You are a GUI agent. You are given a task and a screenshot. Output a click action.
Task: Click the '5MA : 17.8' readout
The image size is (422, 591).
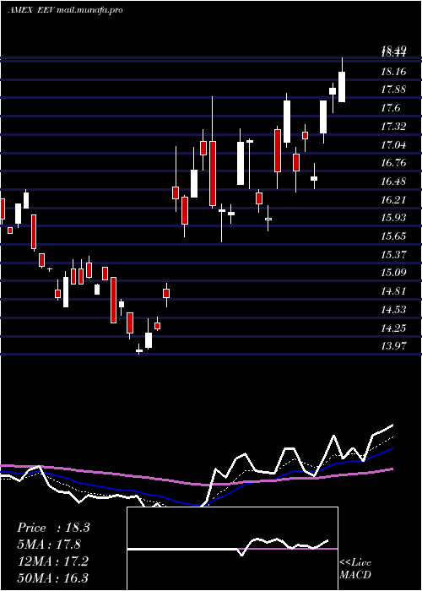click(x=50, y=545)
